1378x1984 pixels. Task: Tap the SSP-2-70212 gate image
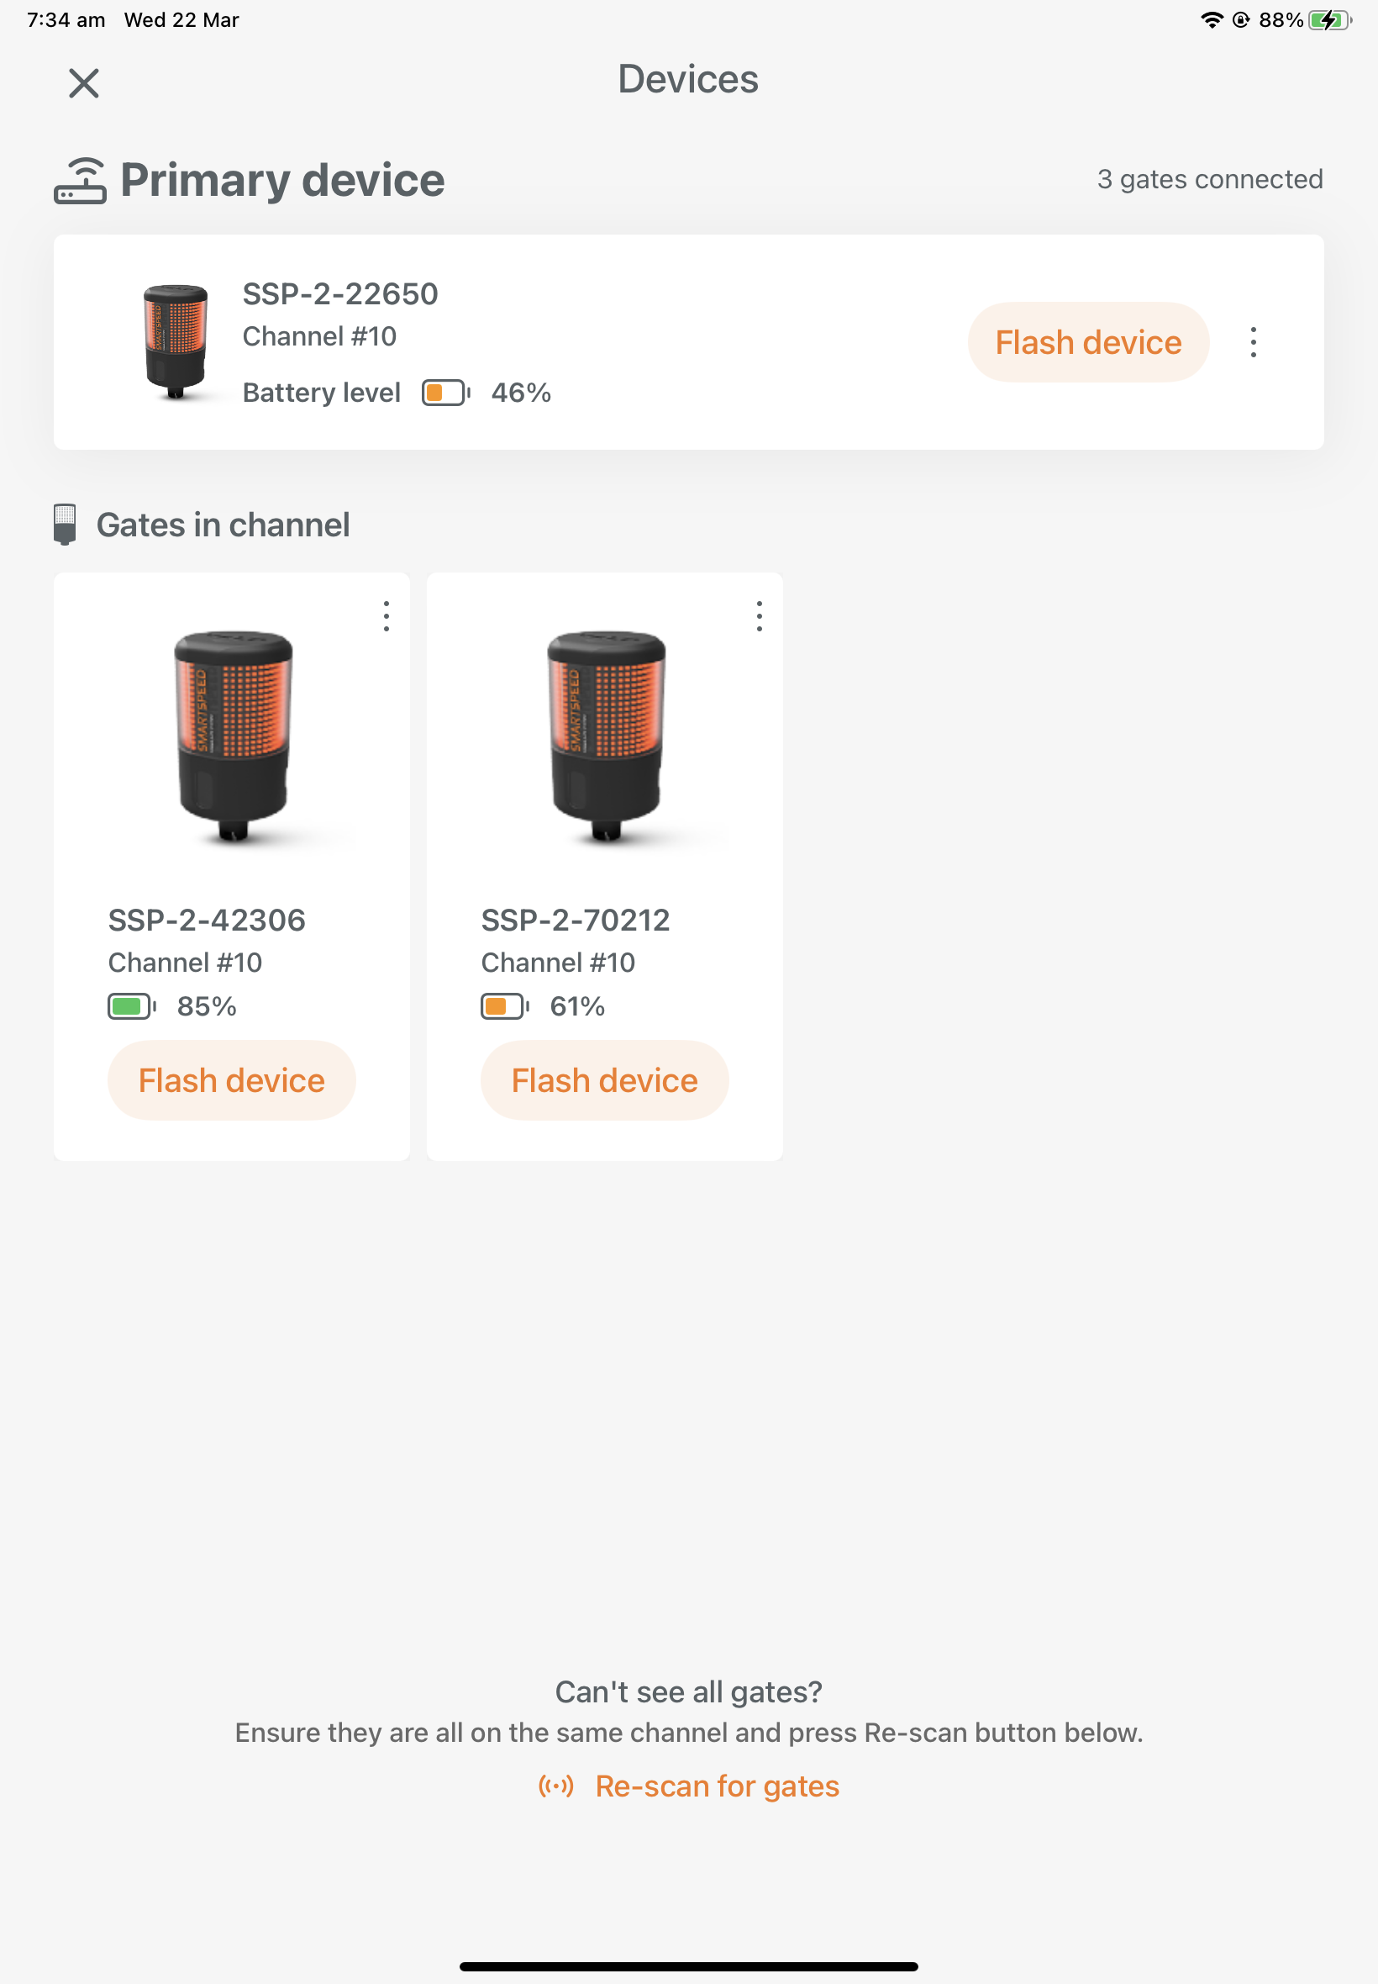tap(606, 735)
